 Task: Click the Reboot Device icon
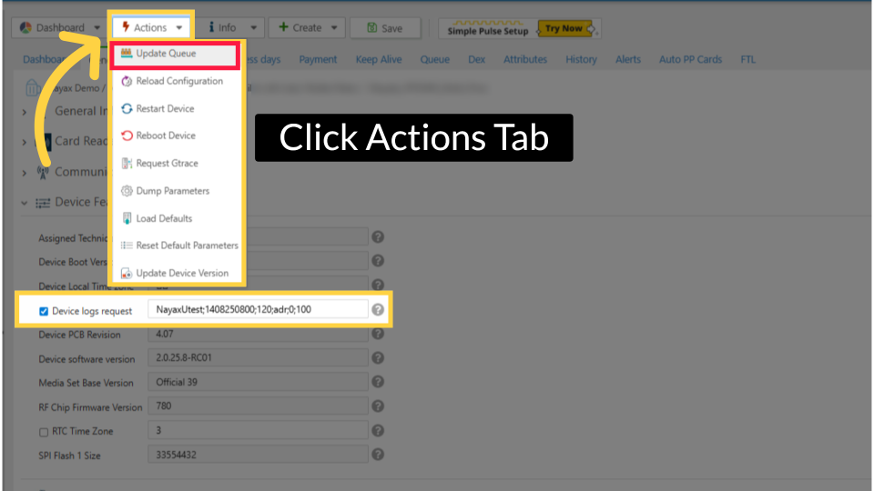(x=127, y=135)
